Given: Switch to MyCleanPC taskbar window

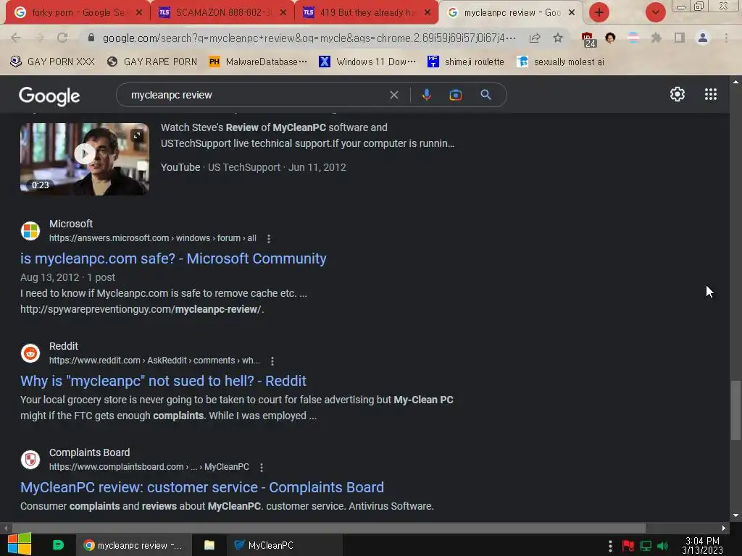Looking at the screenshot, I should point(284,545).
